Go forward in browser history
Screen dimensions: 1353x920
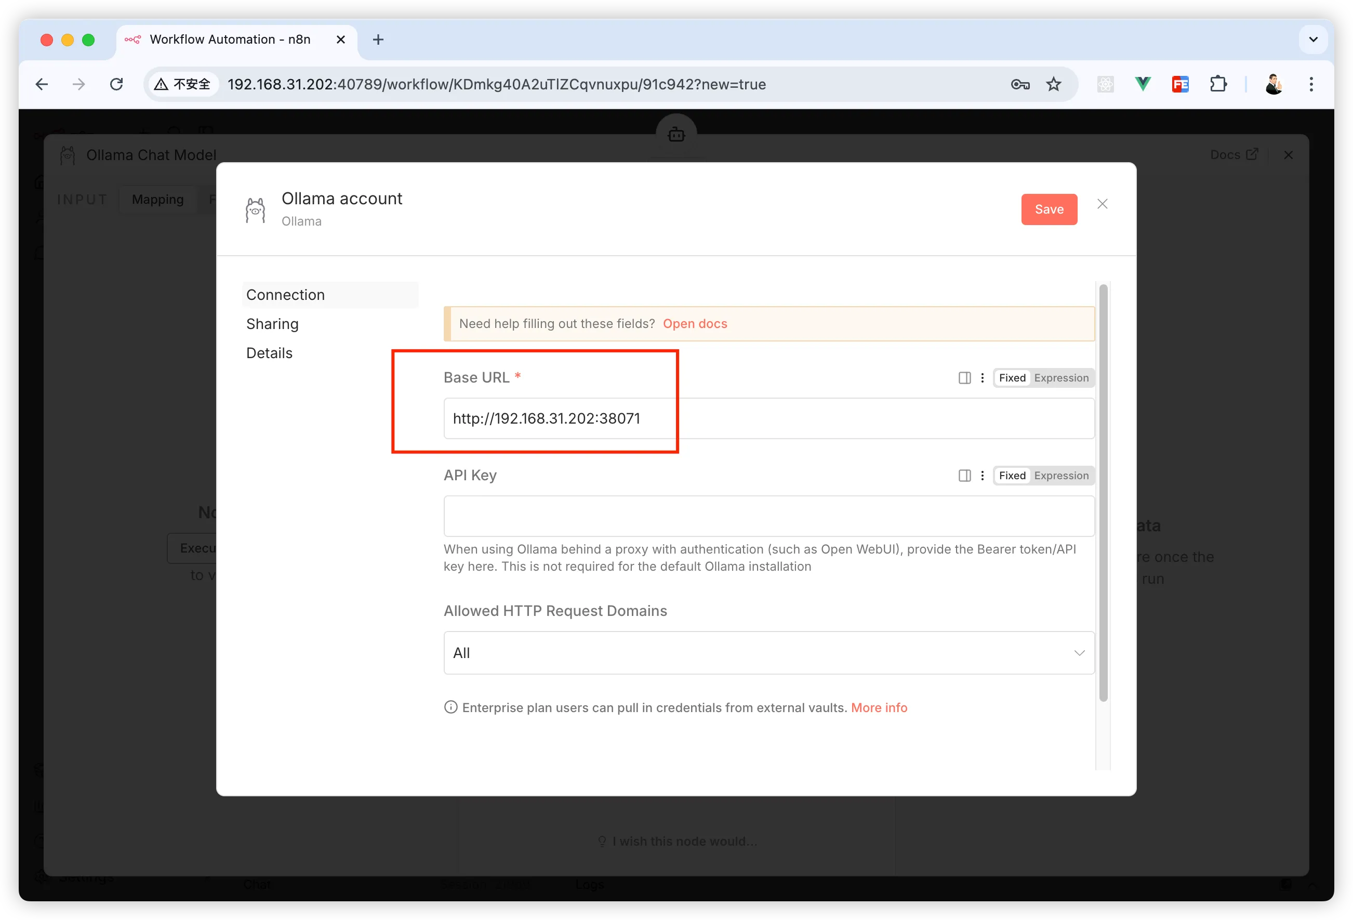[x=78, y=84]
